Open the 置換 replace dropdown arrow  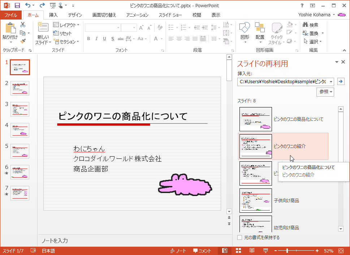323,33
